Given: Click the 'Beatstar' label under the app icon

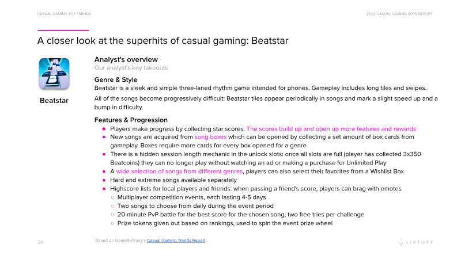Looking at the screenshot, I should point(54,101).
